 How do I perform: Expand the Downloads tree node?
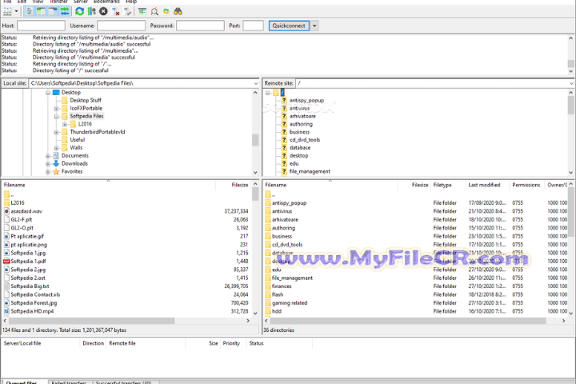click(48, 164)
